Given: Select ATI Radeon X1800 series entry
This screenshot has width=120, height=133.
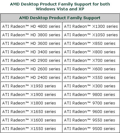Looking at the screenshot, I should [x=31, y=103].
